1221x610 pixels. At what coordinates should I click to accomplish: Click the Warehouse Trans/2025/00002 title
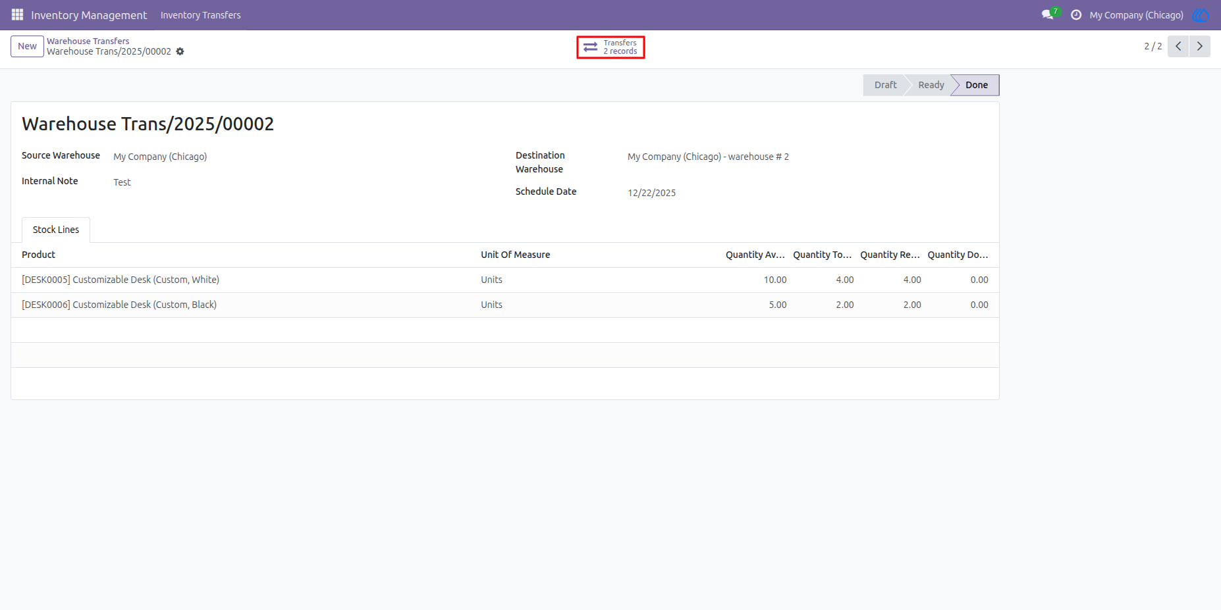coord(148,124)
